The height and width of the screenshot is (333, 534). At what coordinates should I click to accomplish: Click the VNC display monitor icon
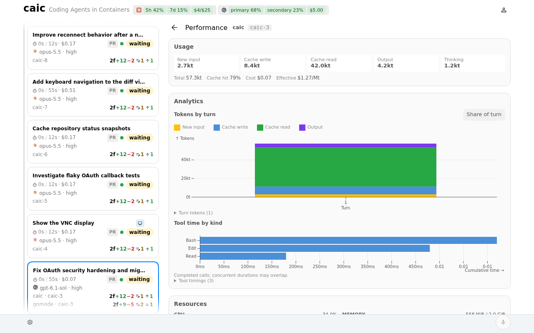140,223
